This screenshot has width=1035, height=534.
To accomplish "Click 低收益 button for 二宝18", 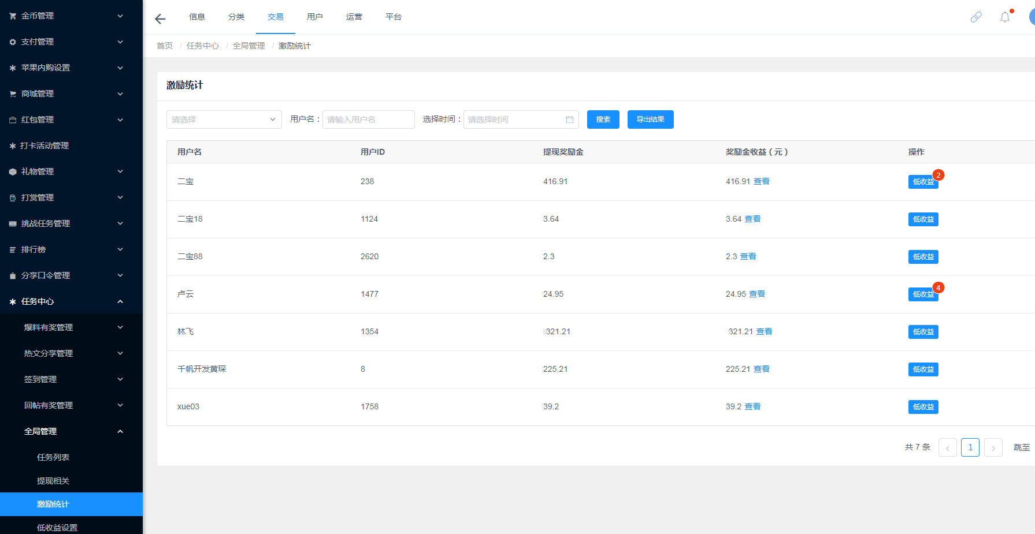I will pos(923,219).
